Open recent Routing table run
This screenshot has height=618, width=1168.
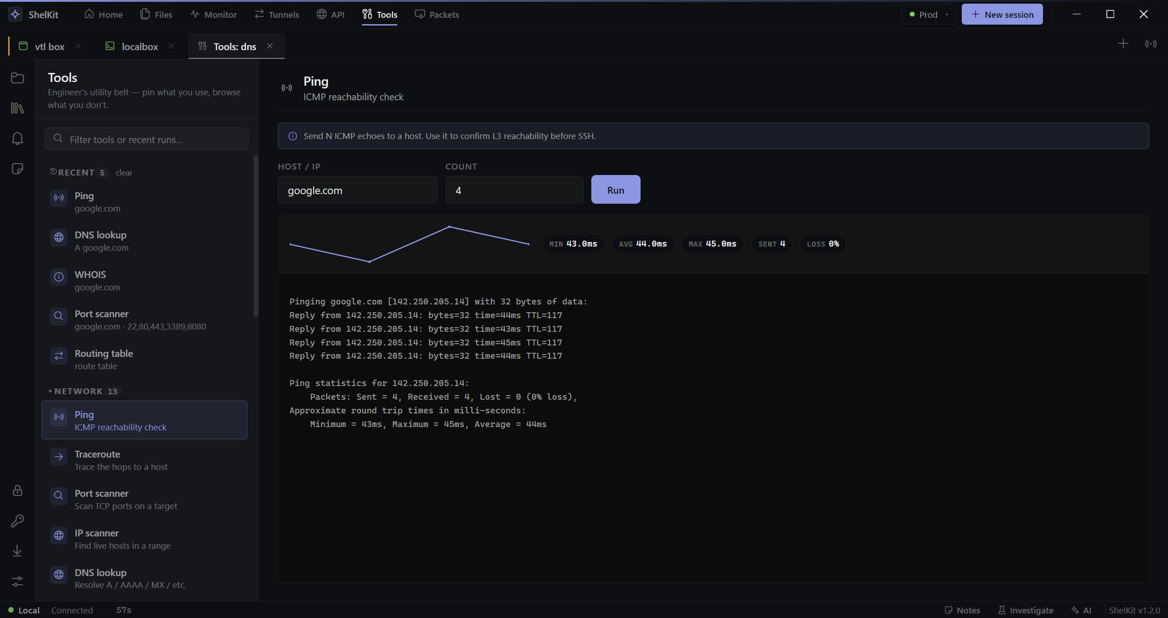click(x=144, y=359)
